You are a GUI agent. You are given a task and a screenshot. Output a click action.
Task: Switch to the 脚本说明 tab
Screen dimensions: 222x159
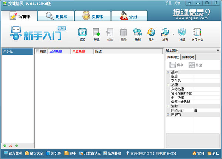[188, 57]
